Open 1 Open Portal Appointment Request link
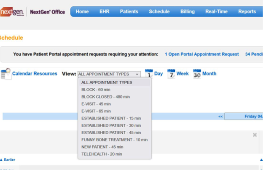Viewport: 263px width, 170px height. [x=201, y=54]
